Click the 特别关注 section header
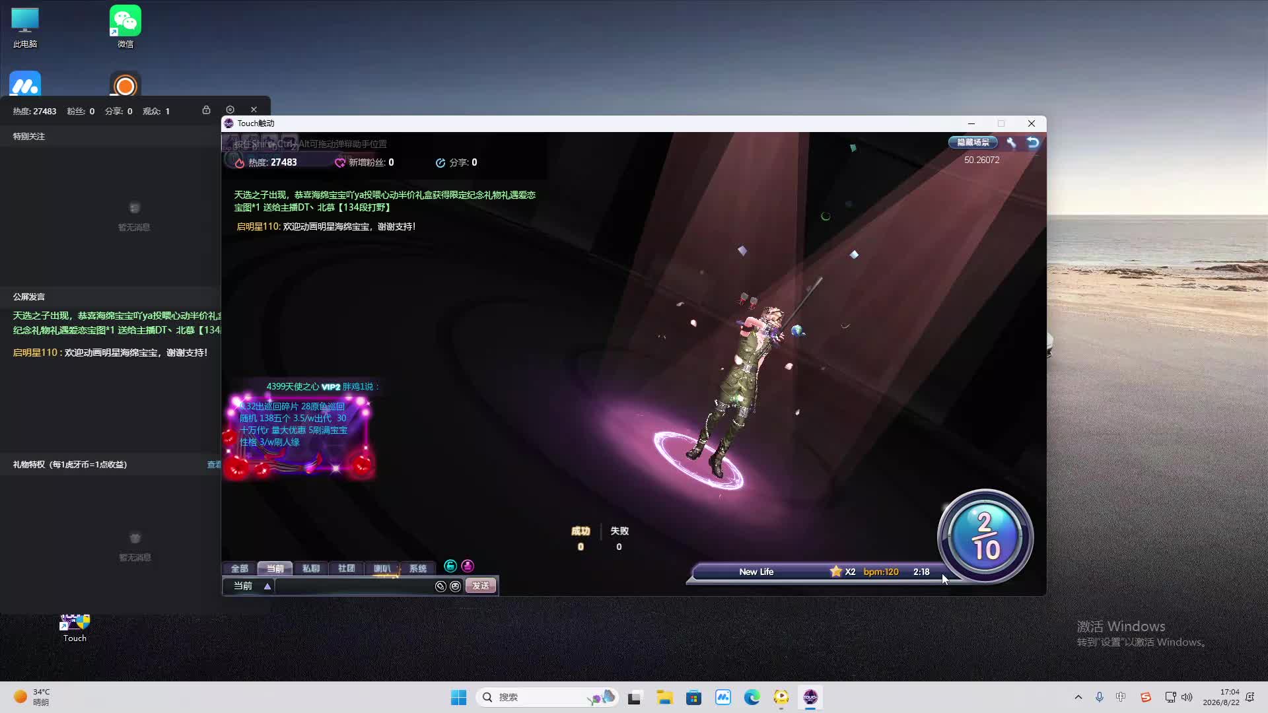The height and width of the screenshot is (713, 1268). 29,137
